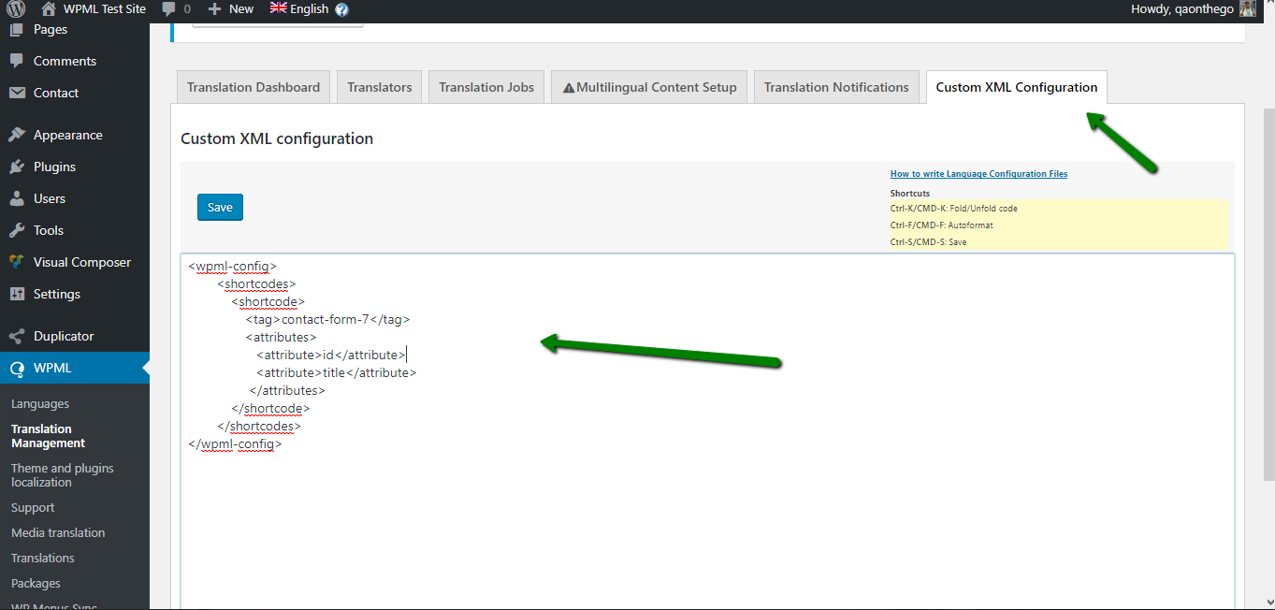Click the Ctrl-K/CMD-K: Fold/Unfold code text
Image resolution: width=1275 pixels, height=610 pixels.
(953, 209)
